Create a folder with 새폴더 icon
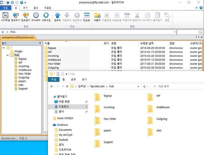This screenshot has height=155, width=204. pos(97,17)
